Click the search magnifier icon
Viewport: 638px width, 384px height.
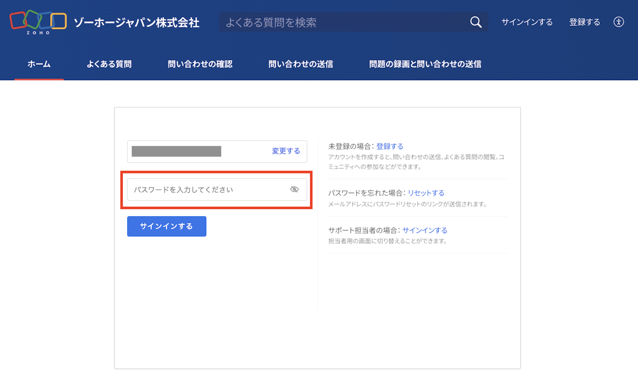coord(476,22)
